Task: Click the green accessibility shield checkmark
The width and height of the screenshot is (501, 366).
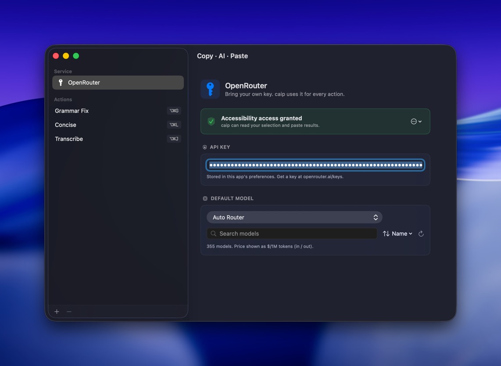Action: tap(211, 122)
